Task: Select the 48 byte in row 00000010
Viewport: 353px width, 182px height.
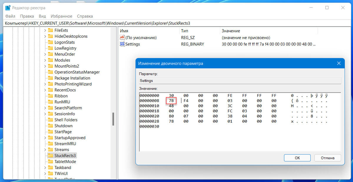Action: (x=171, y=106)
